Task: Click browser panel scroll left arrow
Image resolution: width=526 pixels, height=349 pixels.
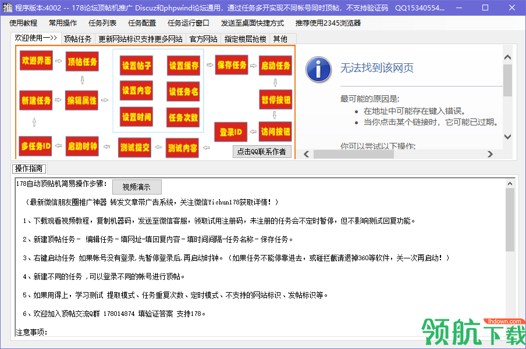Action: coord(306,154)
